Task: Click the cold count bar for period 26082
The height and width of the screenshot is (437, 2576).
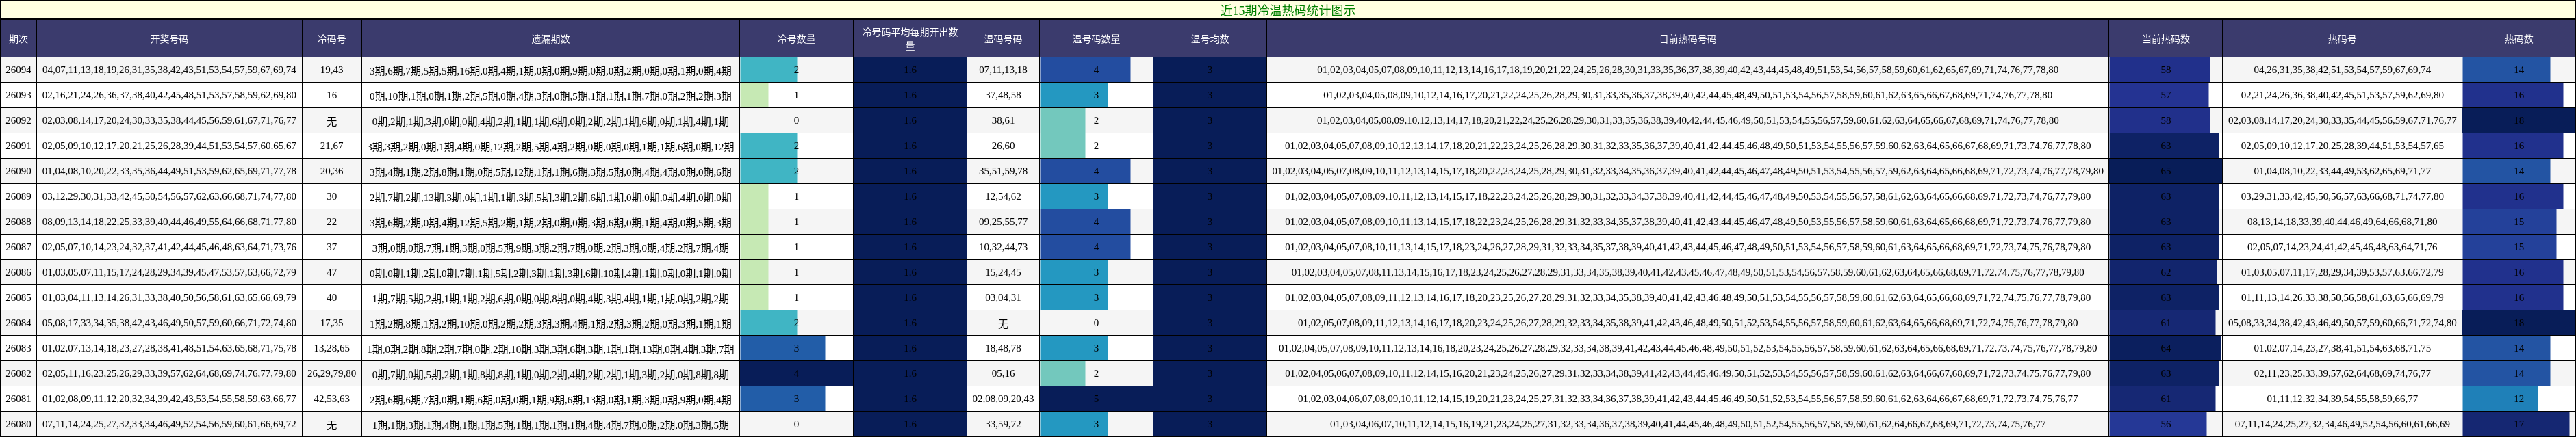Action: 796,374
